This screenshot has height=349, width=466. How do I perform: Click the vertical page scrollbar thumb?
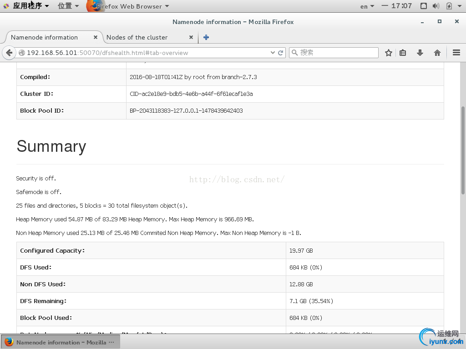(x=463, y=150)
